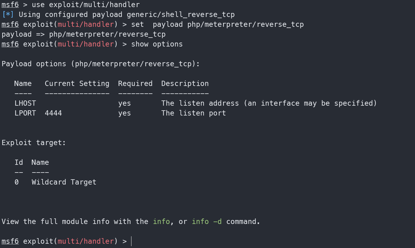
Task: Click the "Current Setting" column header
Action: pos(77,83)
